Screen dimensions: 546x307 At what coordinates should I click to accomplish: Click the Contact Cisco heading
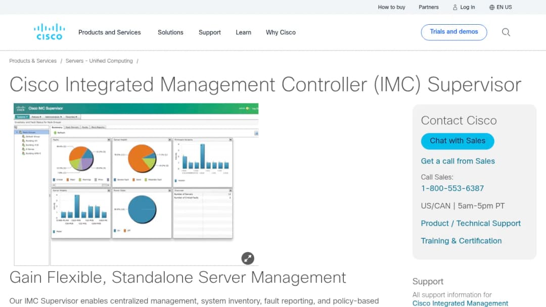click(459, 121)
